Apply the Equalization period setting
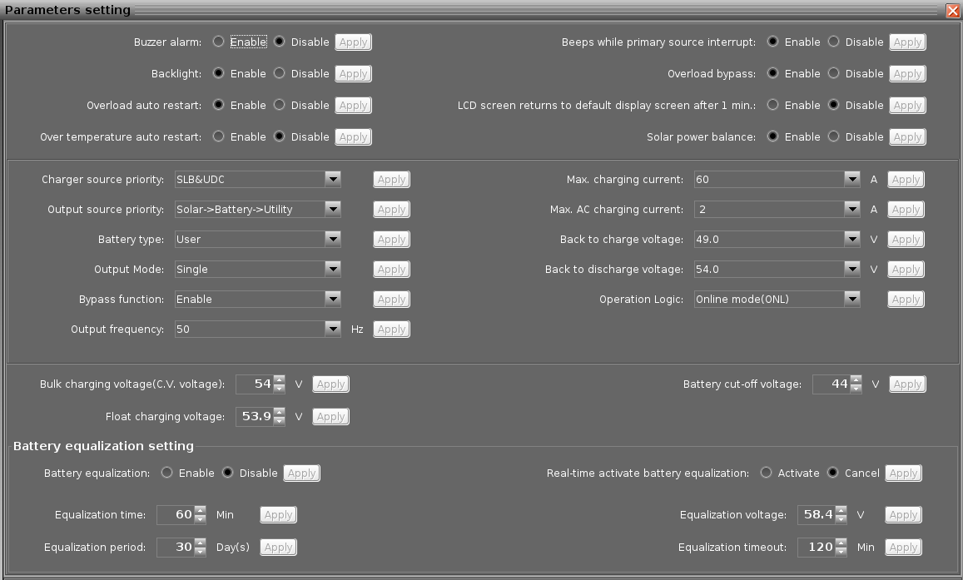The height and width of the screenshot is (580, 963). coord(278,548)
